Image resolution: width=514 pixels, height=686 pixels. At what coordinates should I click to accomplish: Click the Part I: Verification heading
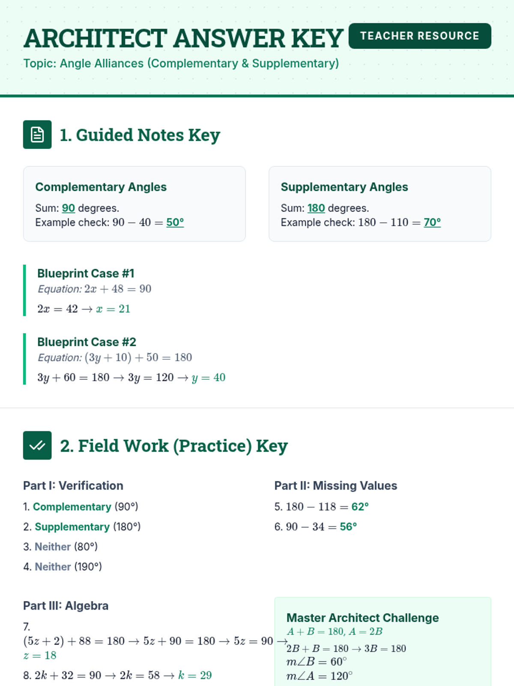coord(73,485)
